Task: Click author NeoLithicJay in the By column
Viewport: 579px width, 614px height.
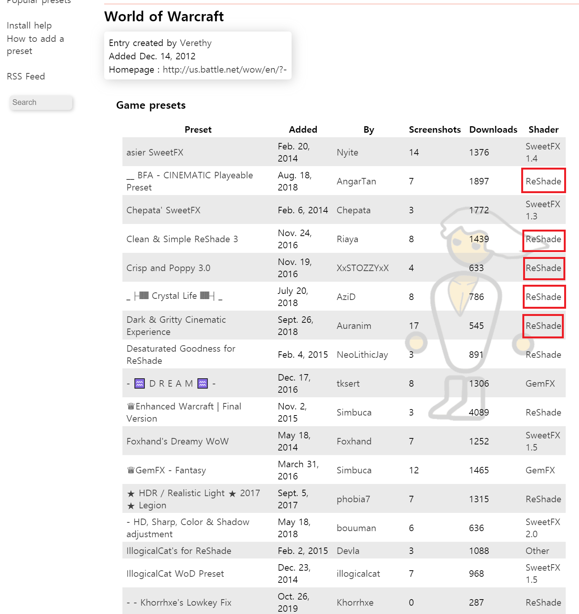Action: pyautogui.click(x=362, y=355)
